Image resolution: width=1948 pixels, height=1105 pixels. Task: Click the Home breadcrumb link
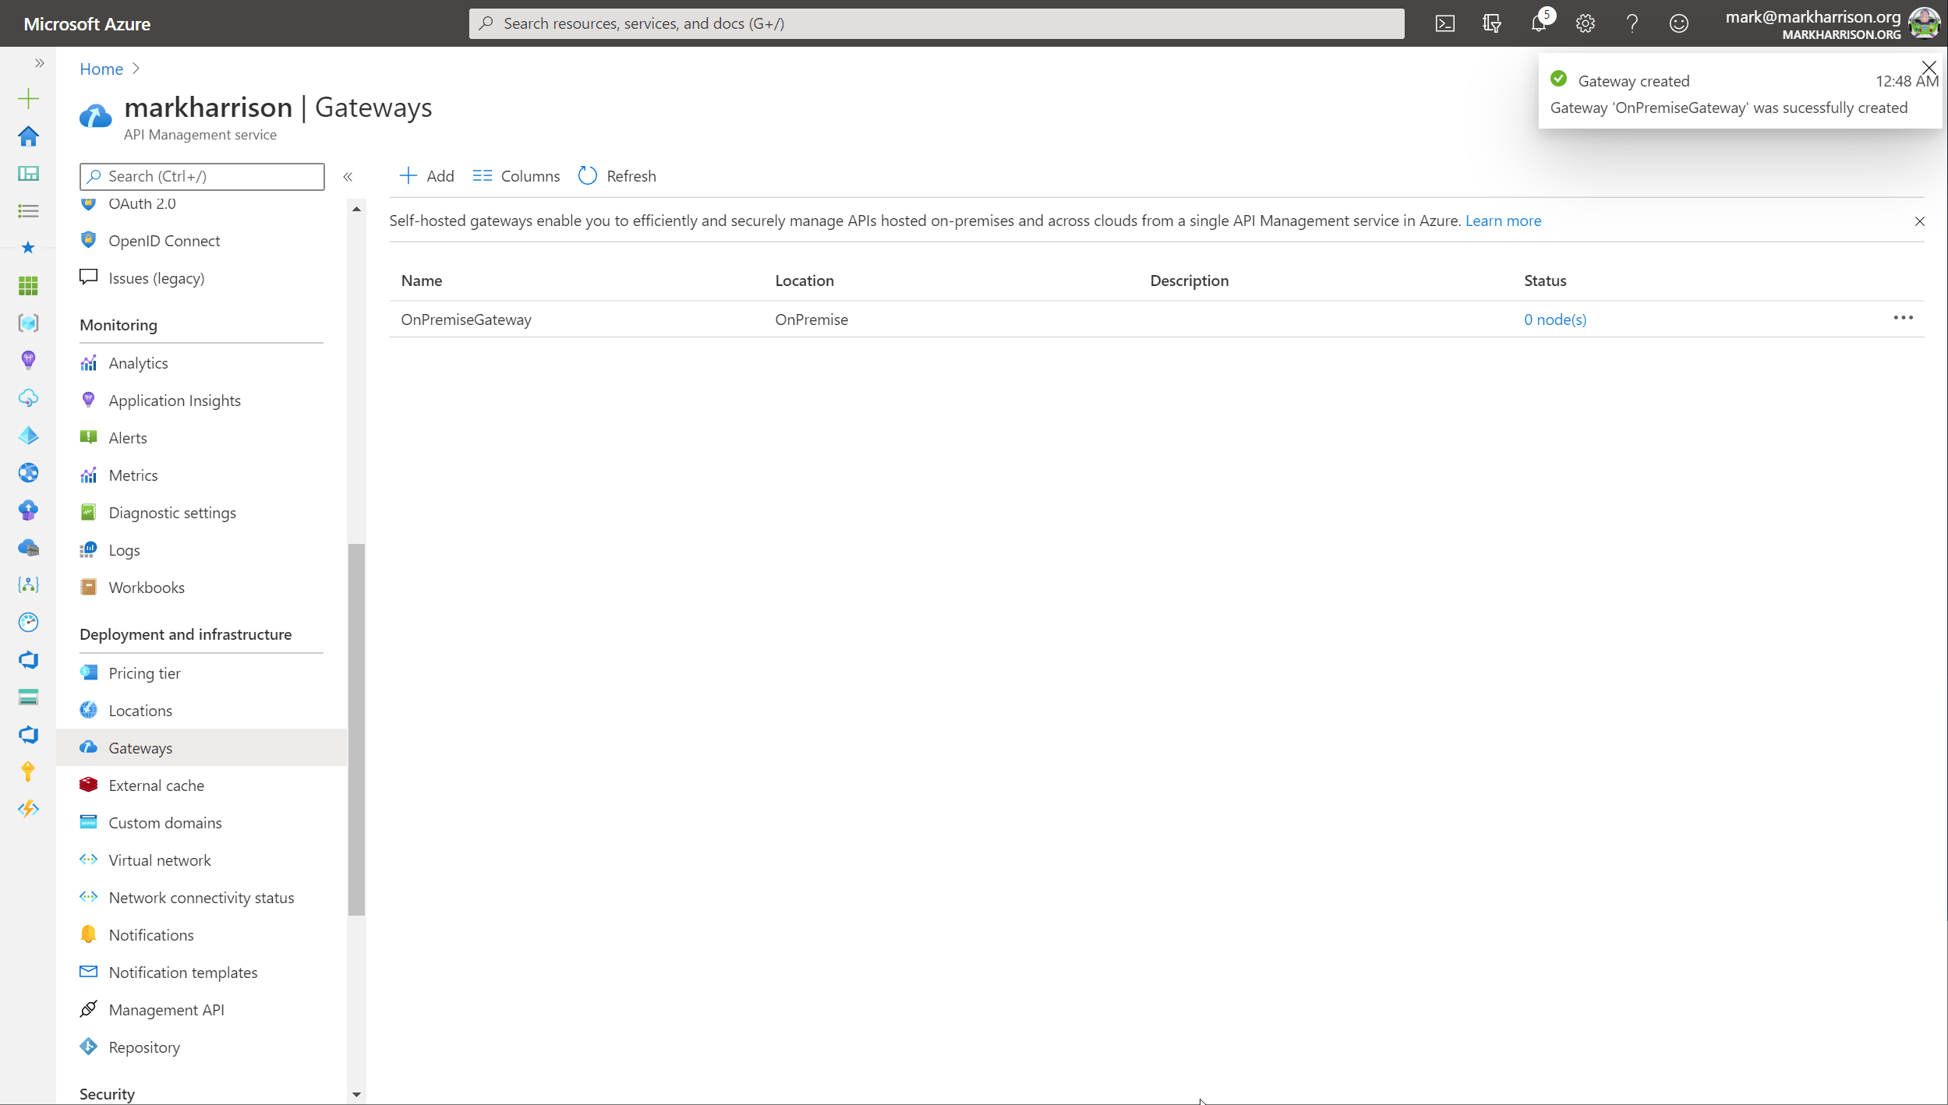click(x=101, y=69)
